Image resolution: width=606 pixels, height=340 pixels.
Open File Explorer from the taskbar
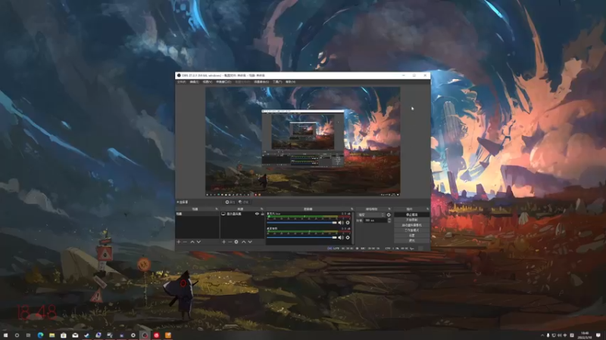point(52,335)
